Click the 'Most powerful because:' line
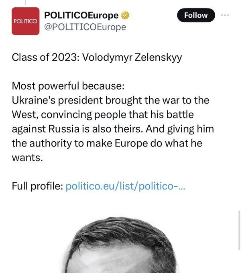This screenshot has width=242, height=273. [x=68, y=86]
